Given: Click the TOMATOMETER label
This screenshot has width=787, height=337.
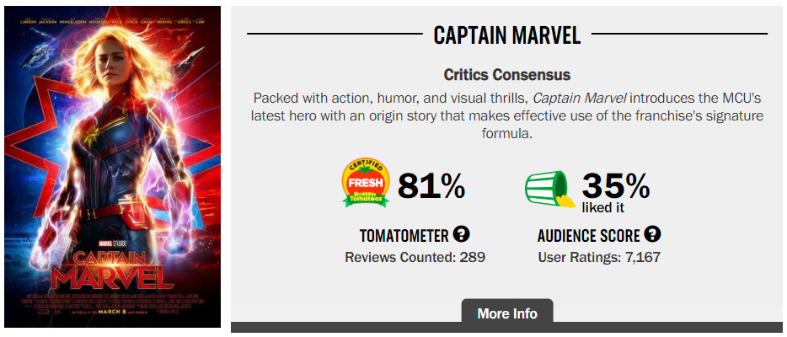Looking at the screenshot, I should (404, 235).
